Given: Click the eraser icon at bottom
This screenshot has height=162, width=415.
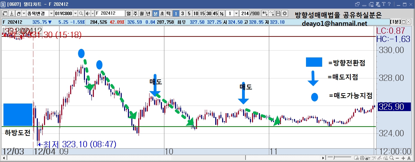Looking at the screenshot, I should pos(385,158).
